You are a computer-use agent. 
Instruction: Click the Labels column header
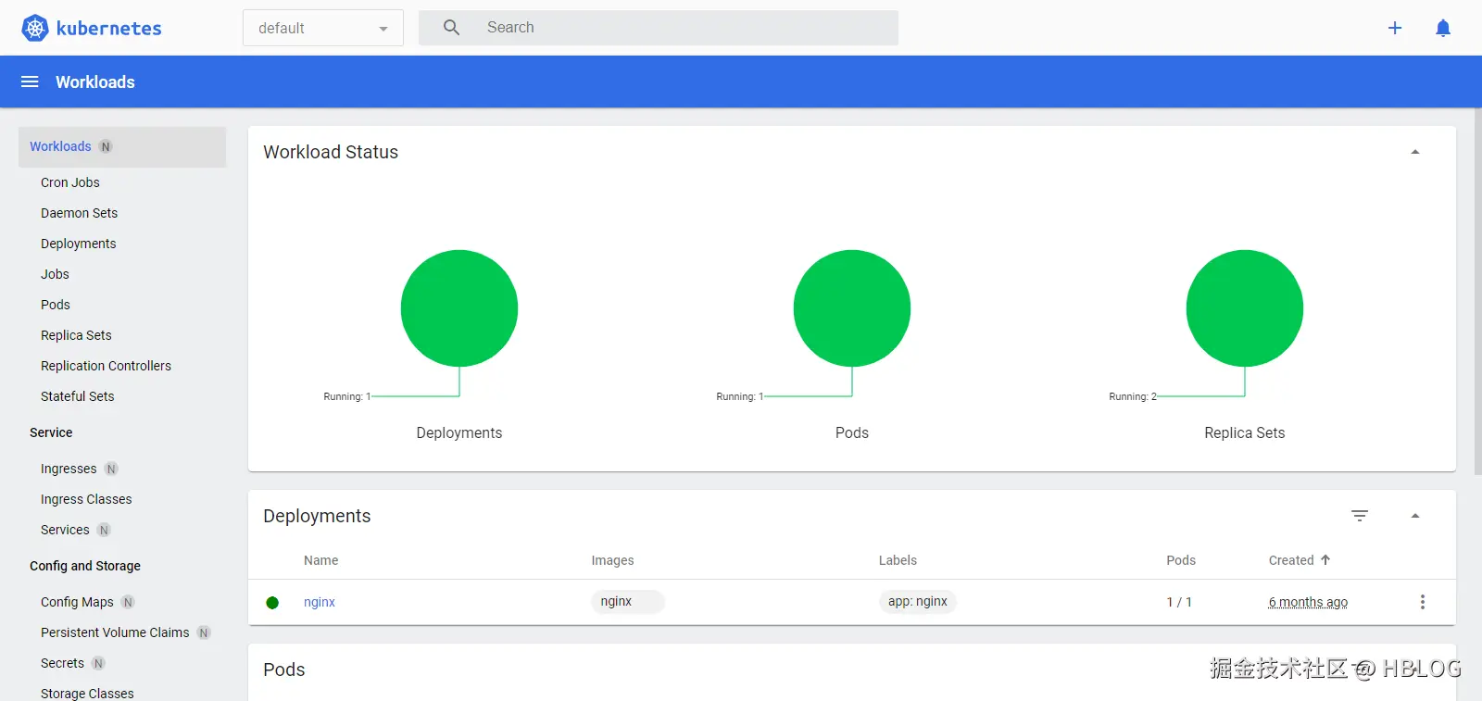coord(898,560)
